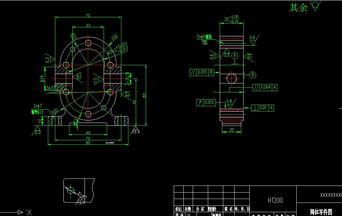Select the 20 width dimension in side view
This screenshot has height=216, width=342.
coord(231,130)
